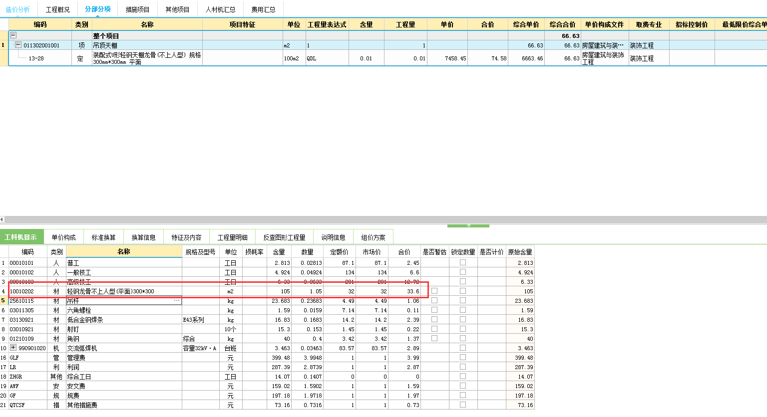
Task: Click the 容量32kV·A specification cell
Action: 201,348
